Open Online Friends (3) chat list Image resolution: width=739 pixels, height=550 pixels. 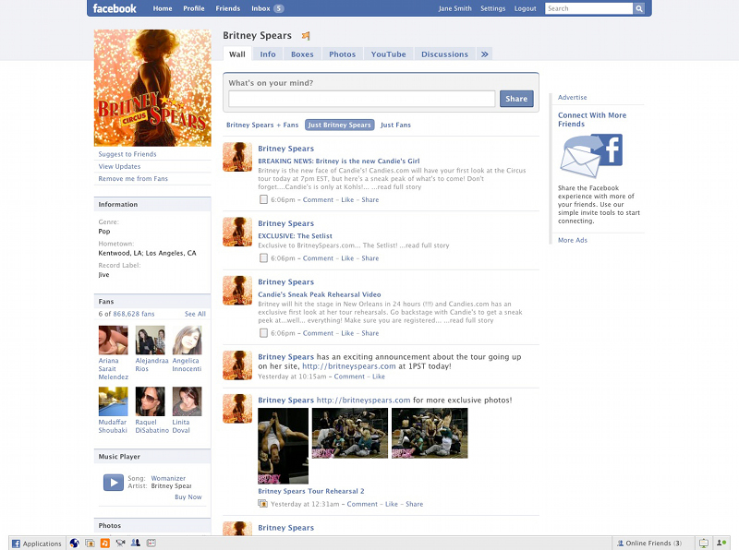click(649, 543)
